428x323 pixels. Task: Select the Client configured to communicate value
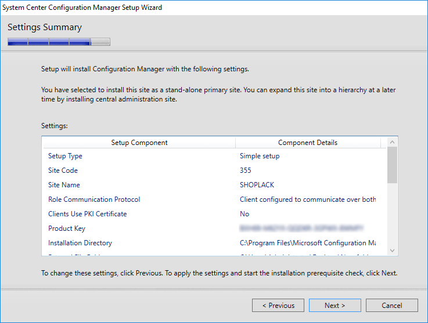[x=308, y=199]
